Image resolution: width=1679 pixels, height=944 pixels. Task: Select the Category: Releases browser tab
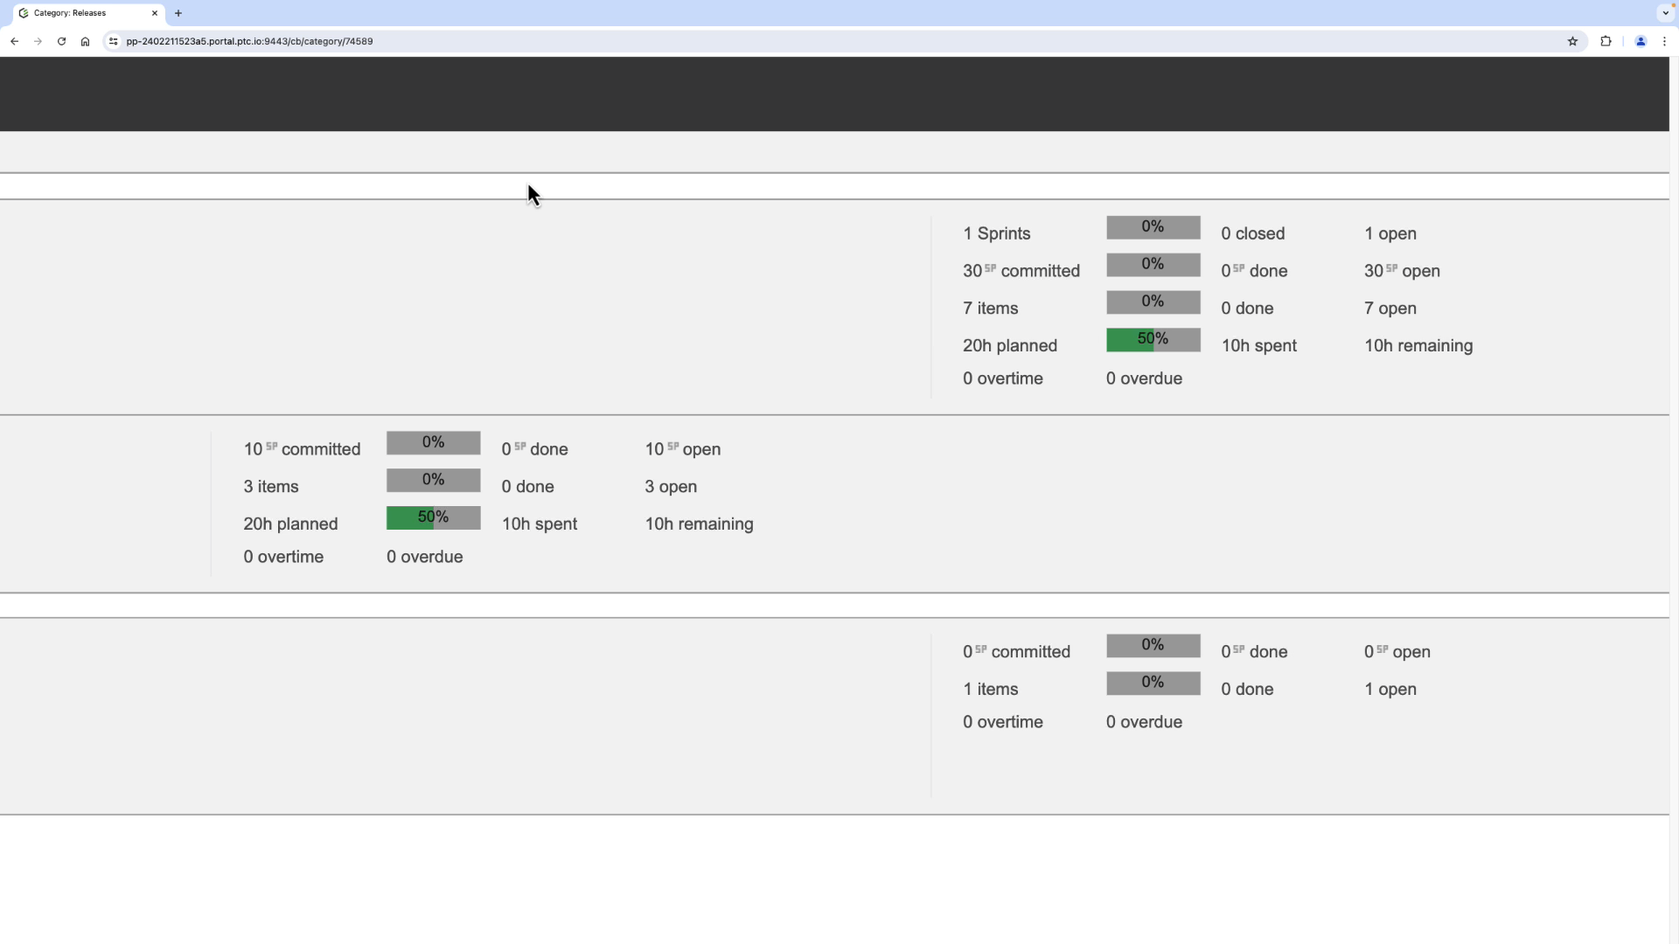87,13
